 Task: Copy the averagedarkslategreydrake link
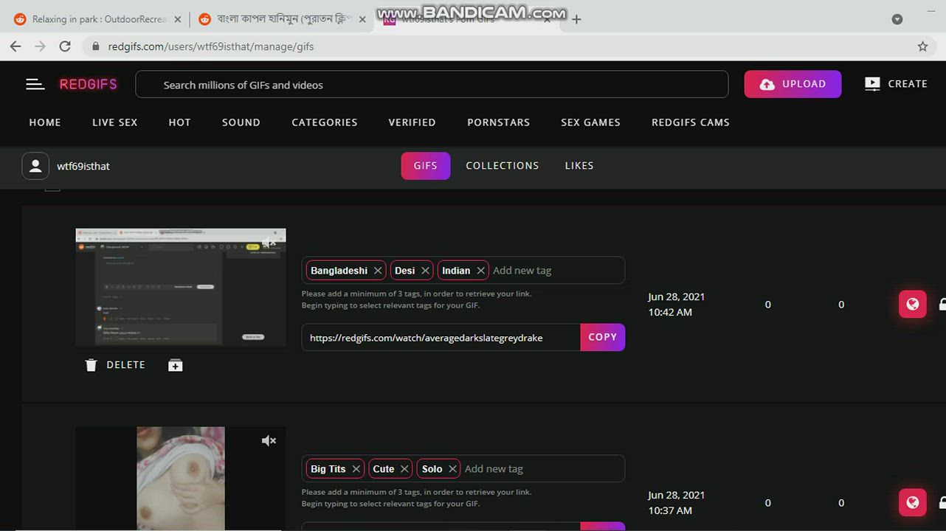pyautogui.click(x=603, y=337)
